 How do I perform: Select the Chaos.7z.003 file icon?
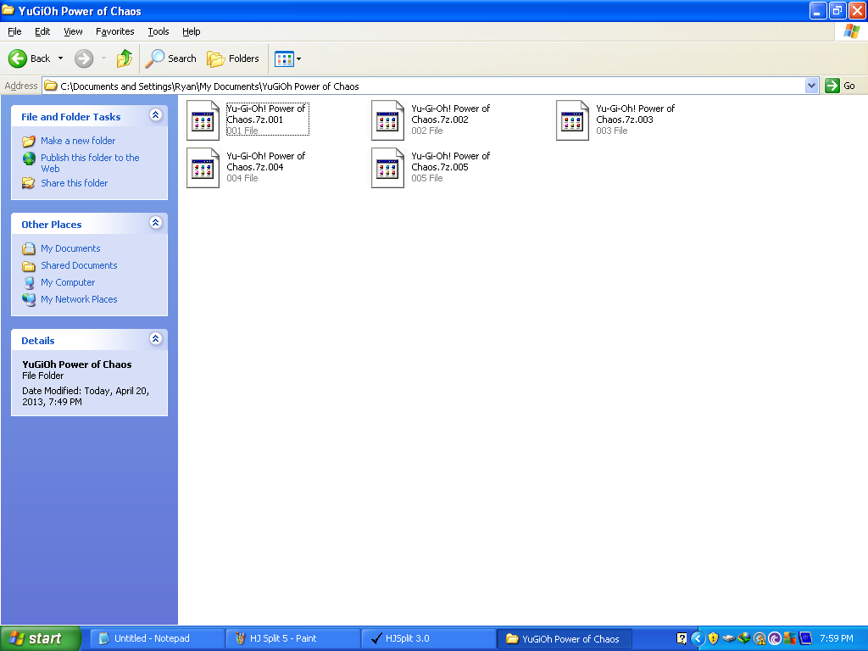click(572, 120)
